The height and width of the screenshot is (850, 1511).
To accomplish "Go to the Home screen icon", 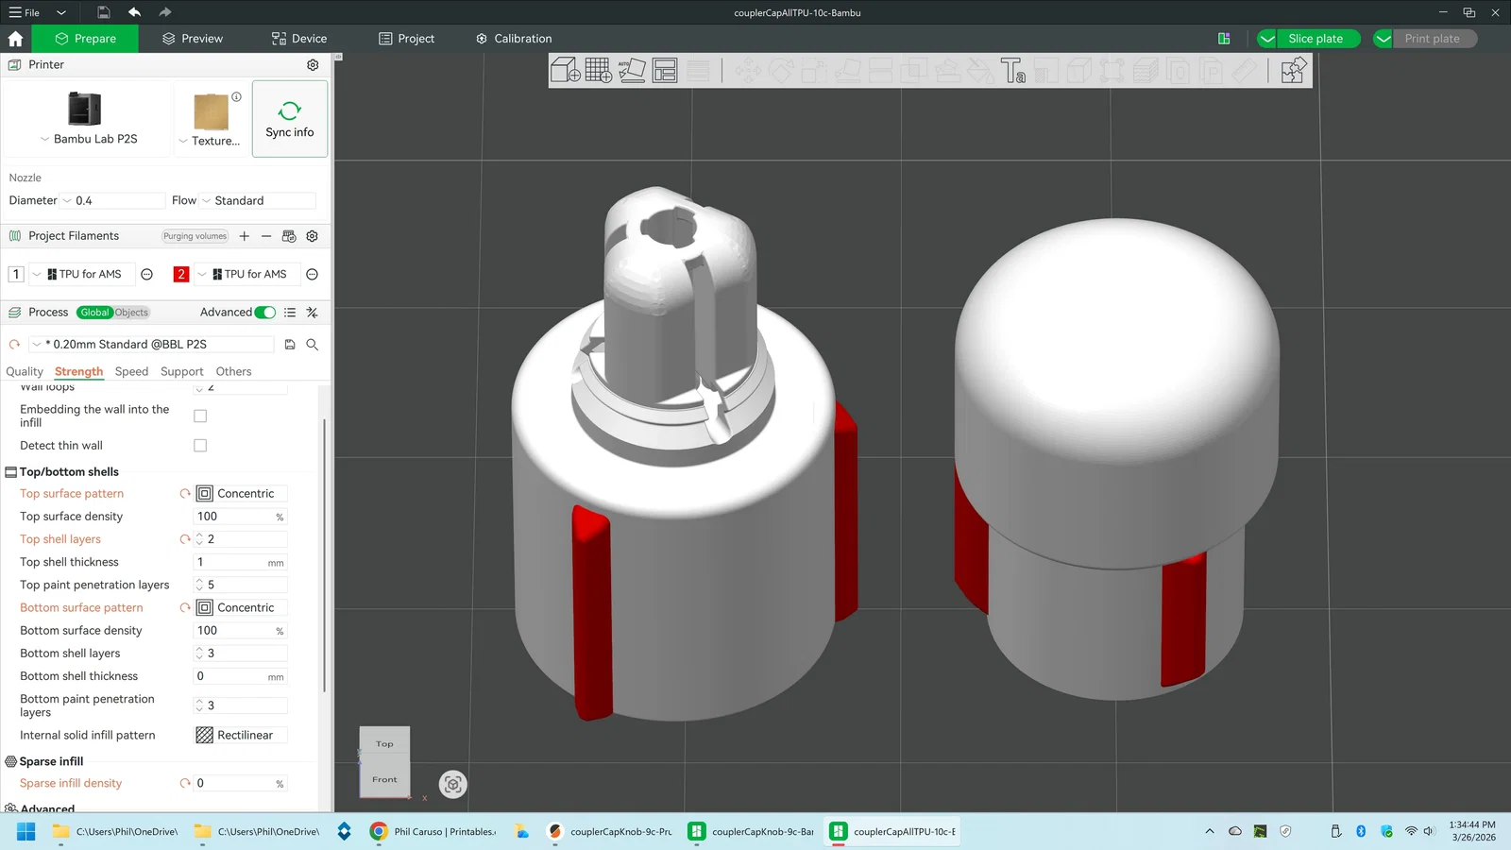I will click(x=15, y=39).
